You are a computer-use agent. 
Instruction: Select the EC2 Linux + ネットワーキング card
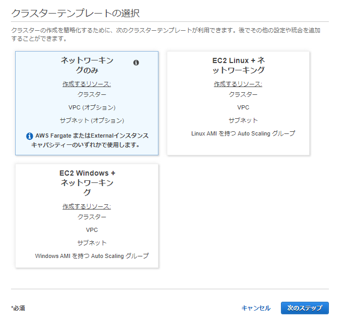point(238,103)
